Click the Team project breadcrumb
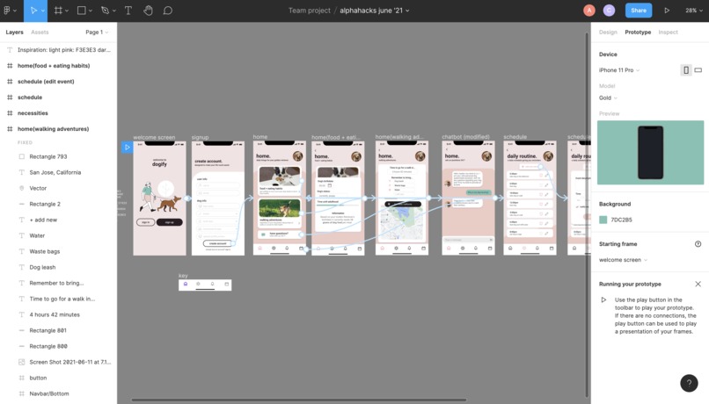 (310, 11)
